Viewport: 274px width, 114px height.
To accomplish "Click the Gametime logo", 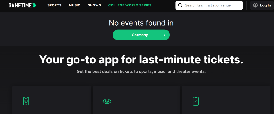I will click(22, 5).
